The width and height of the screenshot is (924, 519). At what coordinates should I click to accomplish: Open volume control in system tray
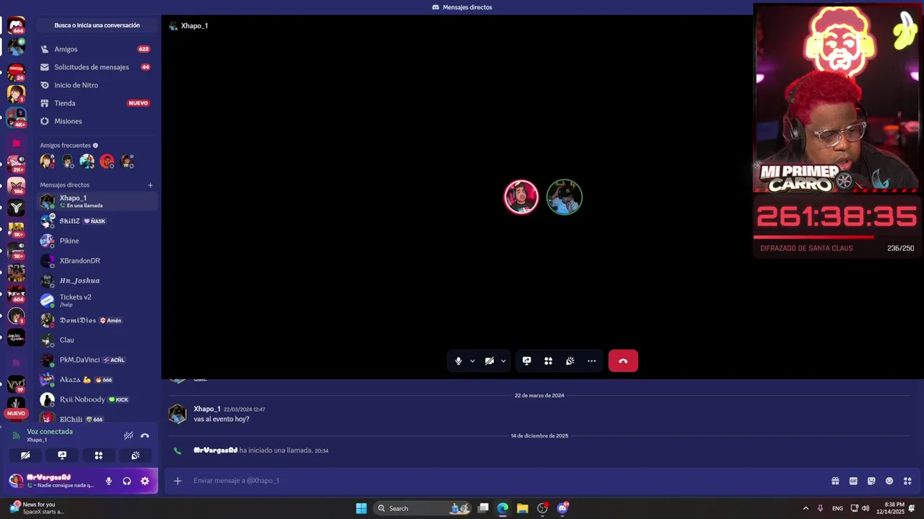[x=865, y=508]
